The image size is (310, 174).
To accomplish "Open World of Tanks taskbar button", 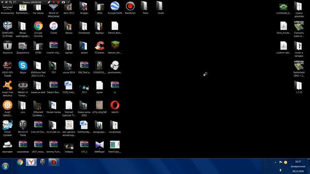I will click(42, 162).
